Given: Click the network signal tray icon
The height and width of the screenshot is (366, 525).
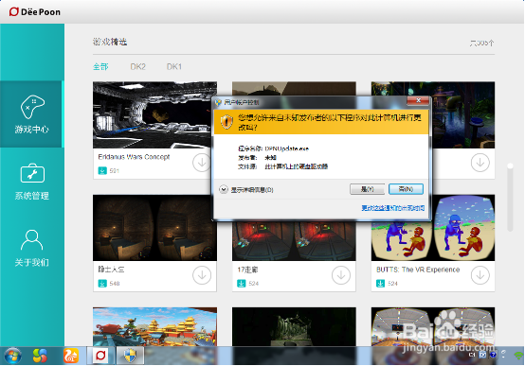Looking at the screenshot, I should pyautogui.click(x=518, y=355).
